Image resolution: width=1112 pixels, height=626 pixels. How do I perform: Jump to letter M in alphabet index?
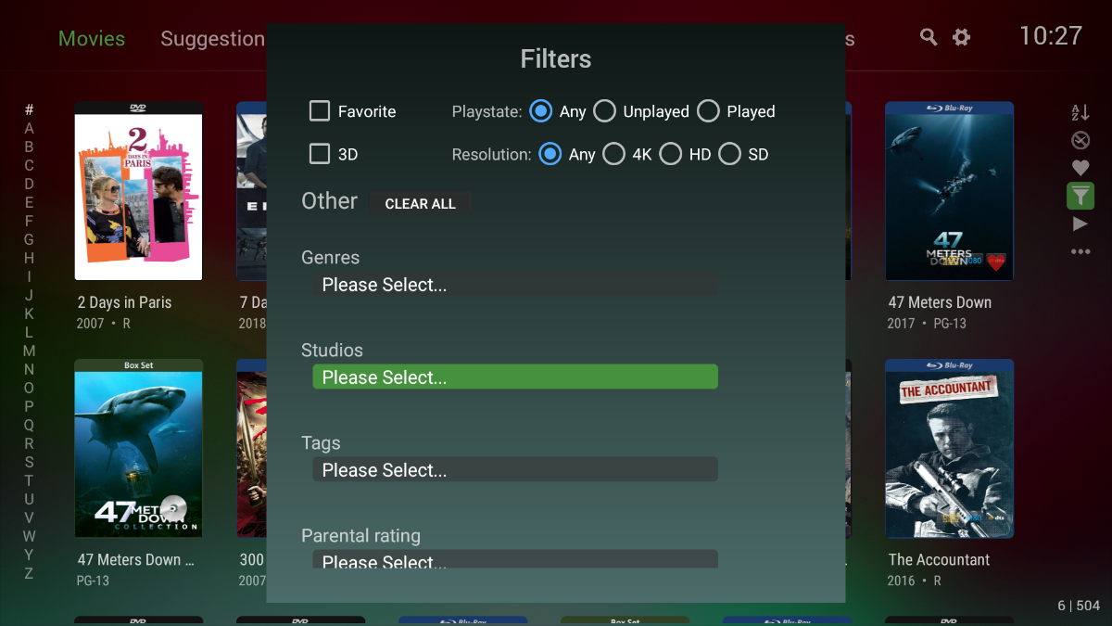click(29, 351)
